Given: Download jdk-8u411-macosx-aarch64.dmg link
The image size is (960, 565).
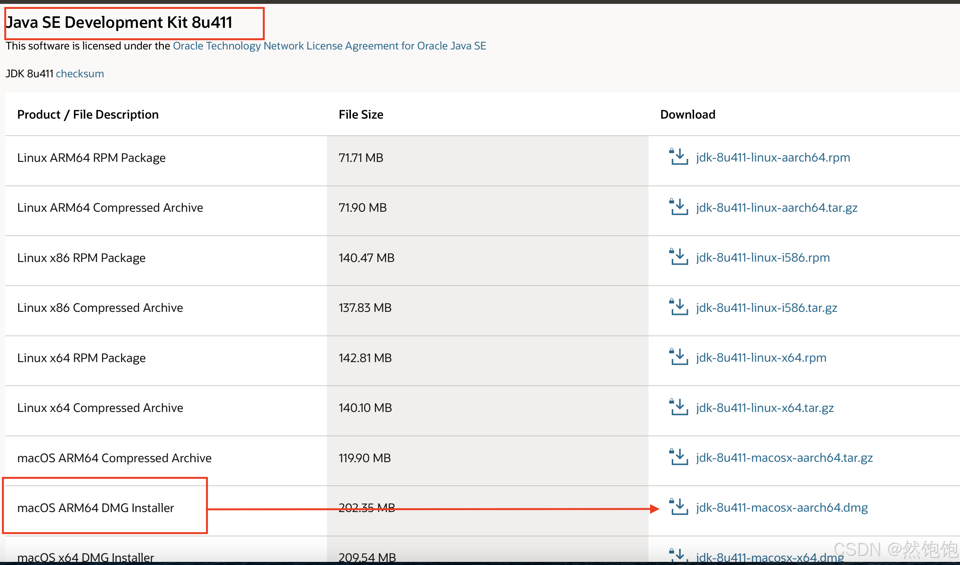Looking at the screenshot, I should 782,507.
